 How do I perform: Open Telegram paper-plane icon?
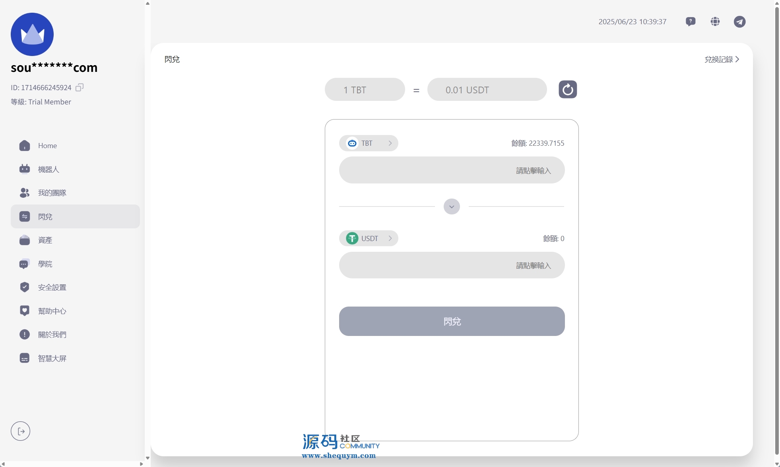739,21
